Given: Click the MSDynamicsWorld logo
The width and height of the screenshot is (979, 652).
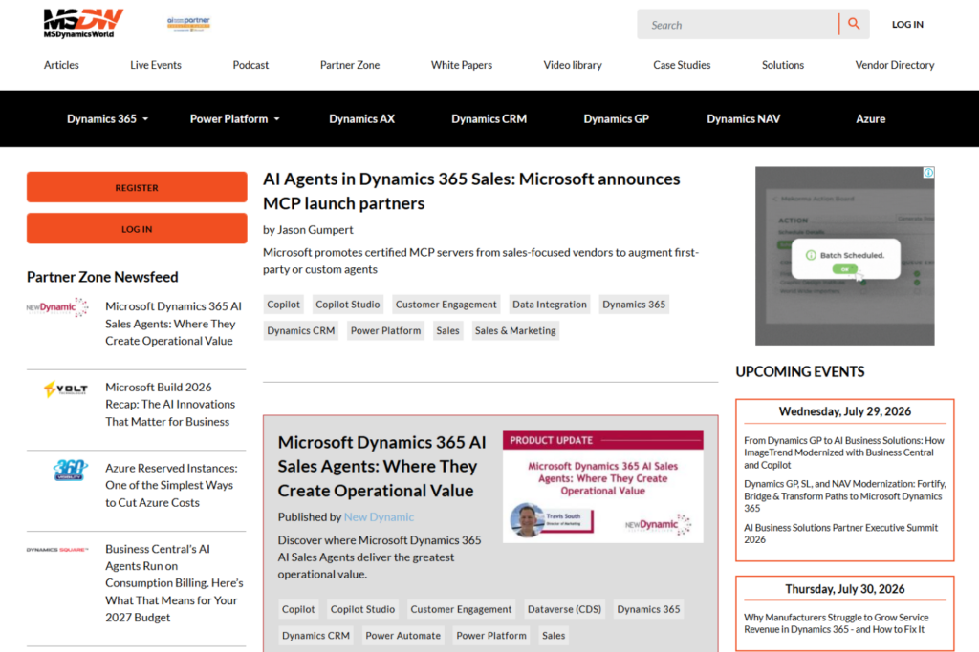Looking at the screenshot, I should coord(83,24).
